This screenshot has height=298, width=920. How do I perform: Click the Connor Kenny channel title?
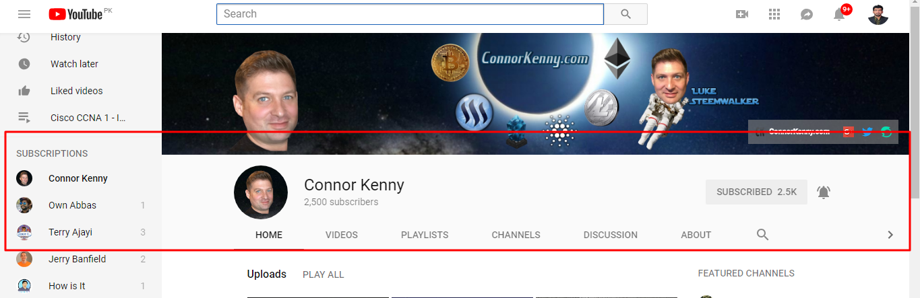coord(354,184)
